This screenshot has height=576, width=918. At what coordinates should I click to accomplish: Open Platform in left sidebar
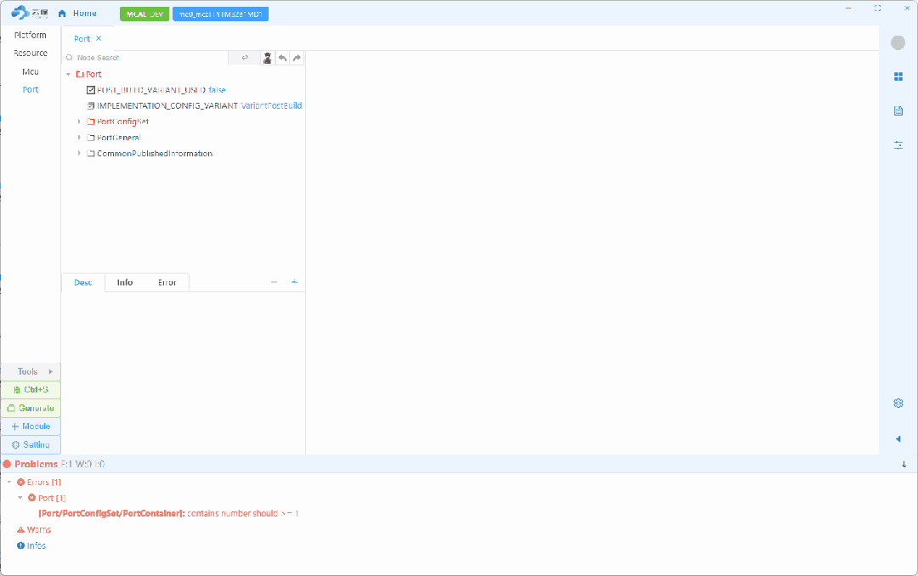31,35
